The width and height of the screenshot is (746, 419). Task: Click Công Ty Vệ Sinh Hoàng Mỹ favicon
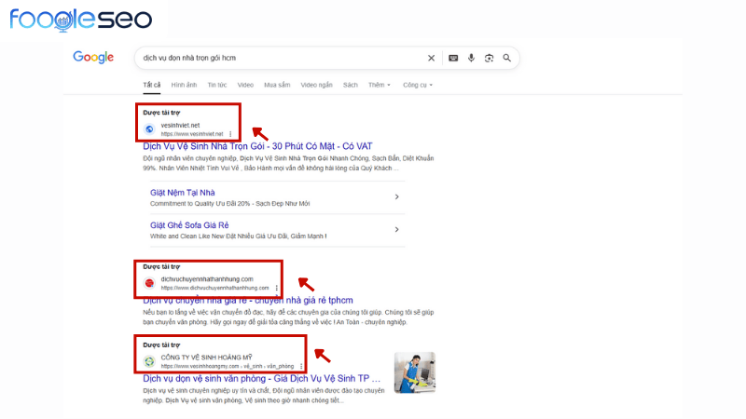[149, 361]
